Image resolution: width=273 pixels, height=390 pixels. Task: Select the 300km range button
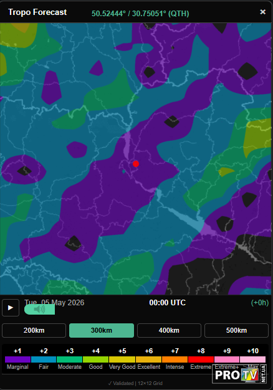pos(102,330)
